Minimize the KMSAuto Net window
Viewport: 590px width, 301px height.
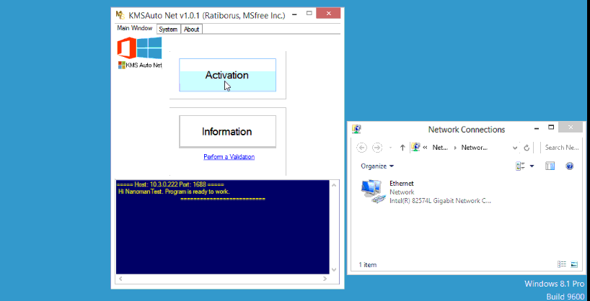(294, 14)
